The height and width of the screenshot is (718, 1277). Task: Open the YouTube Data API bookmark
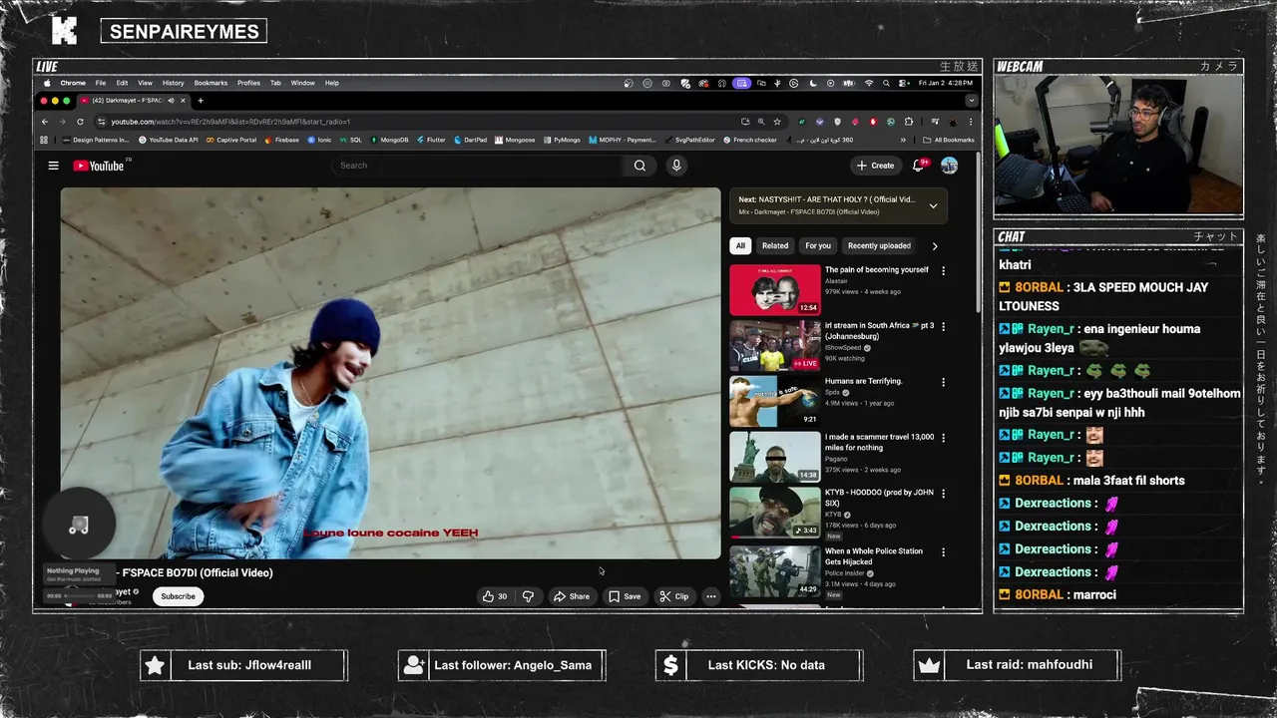[x=168, y=140]
